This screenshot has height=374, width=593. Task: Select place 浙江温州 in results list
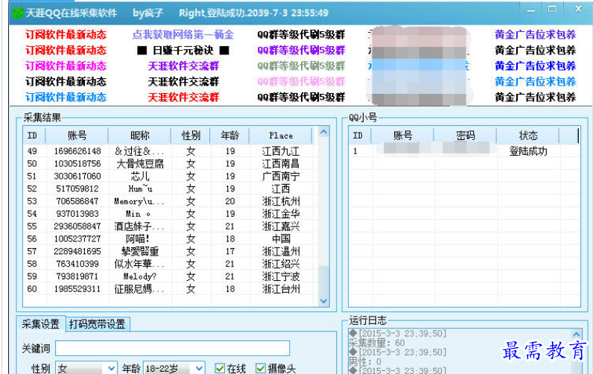[281, 251]
